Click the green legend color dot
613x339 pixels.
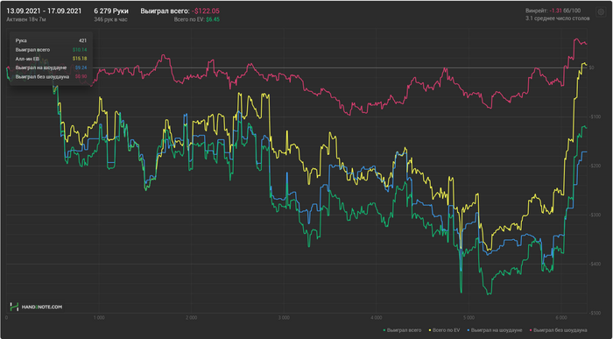[384, 331]
